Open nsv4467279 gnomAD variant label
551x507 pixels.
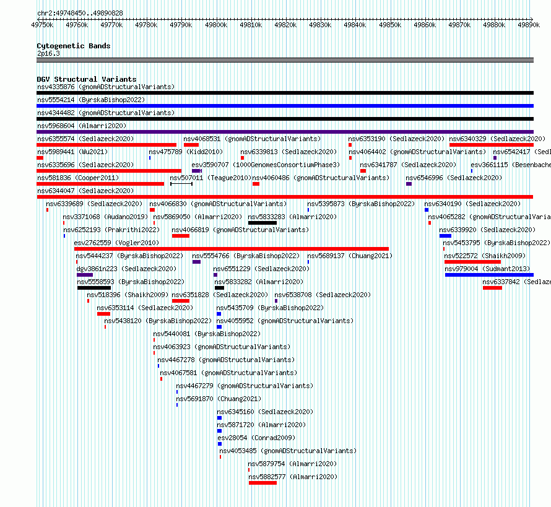click(x=245, y=386)
